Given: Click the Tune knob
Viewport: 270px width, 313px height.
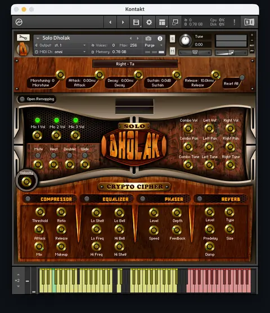Looking at the screenshot, I should click(186, 40).
